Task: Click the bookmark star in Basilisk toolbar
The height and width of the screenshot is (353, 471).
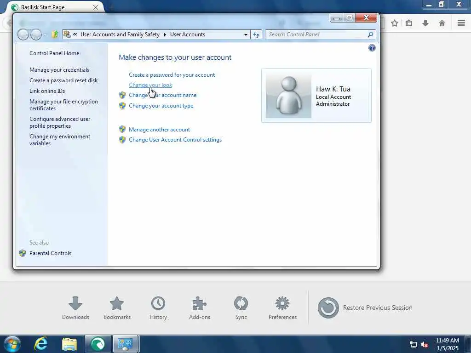Action: click(x=395, y=23)
